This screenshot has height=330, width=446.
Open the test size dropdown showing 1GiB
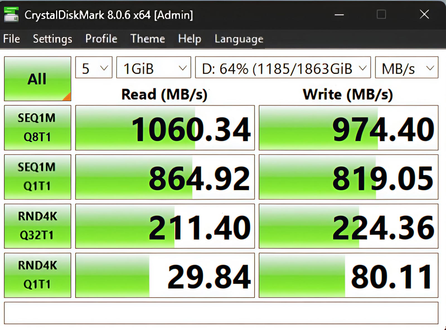[153, 68]
